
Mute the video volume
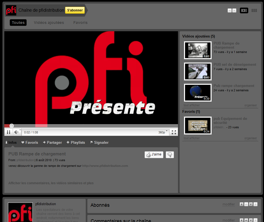point(16,132)
